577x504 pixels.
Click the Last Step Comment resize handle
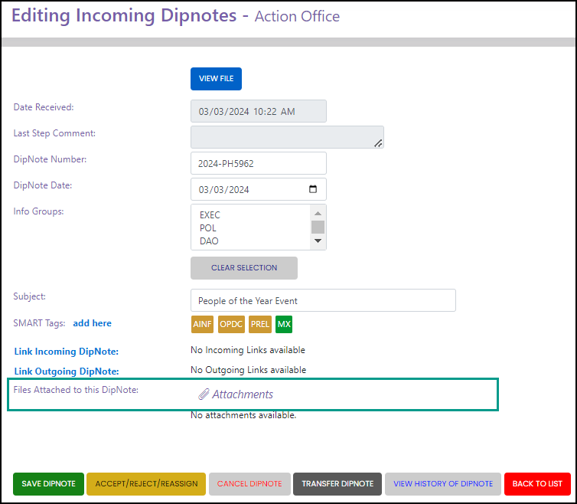coord(378,143)
